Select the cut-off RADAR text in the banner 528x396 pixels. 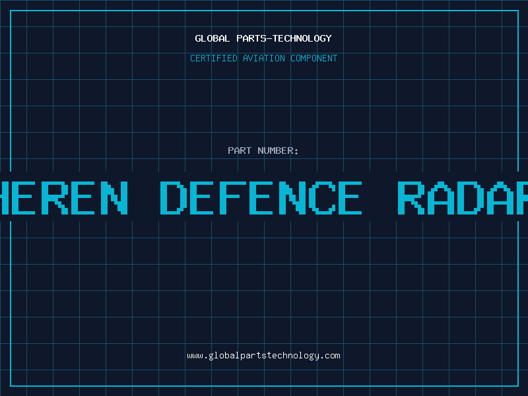[462, 198]
